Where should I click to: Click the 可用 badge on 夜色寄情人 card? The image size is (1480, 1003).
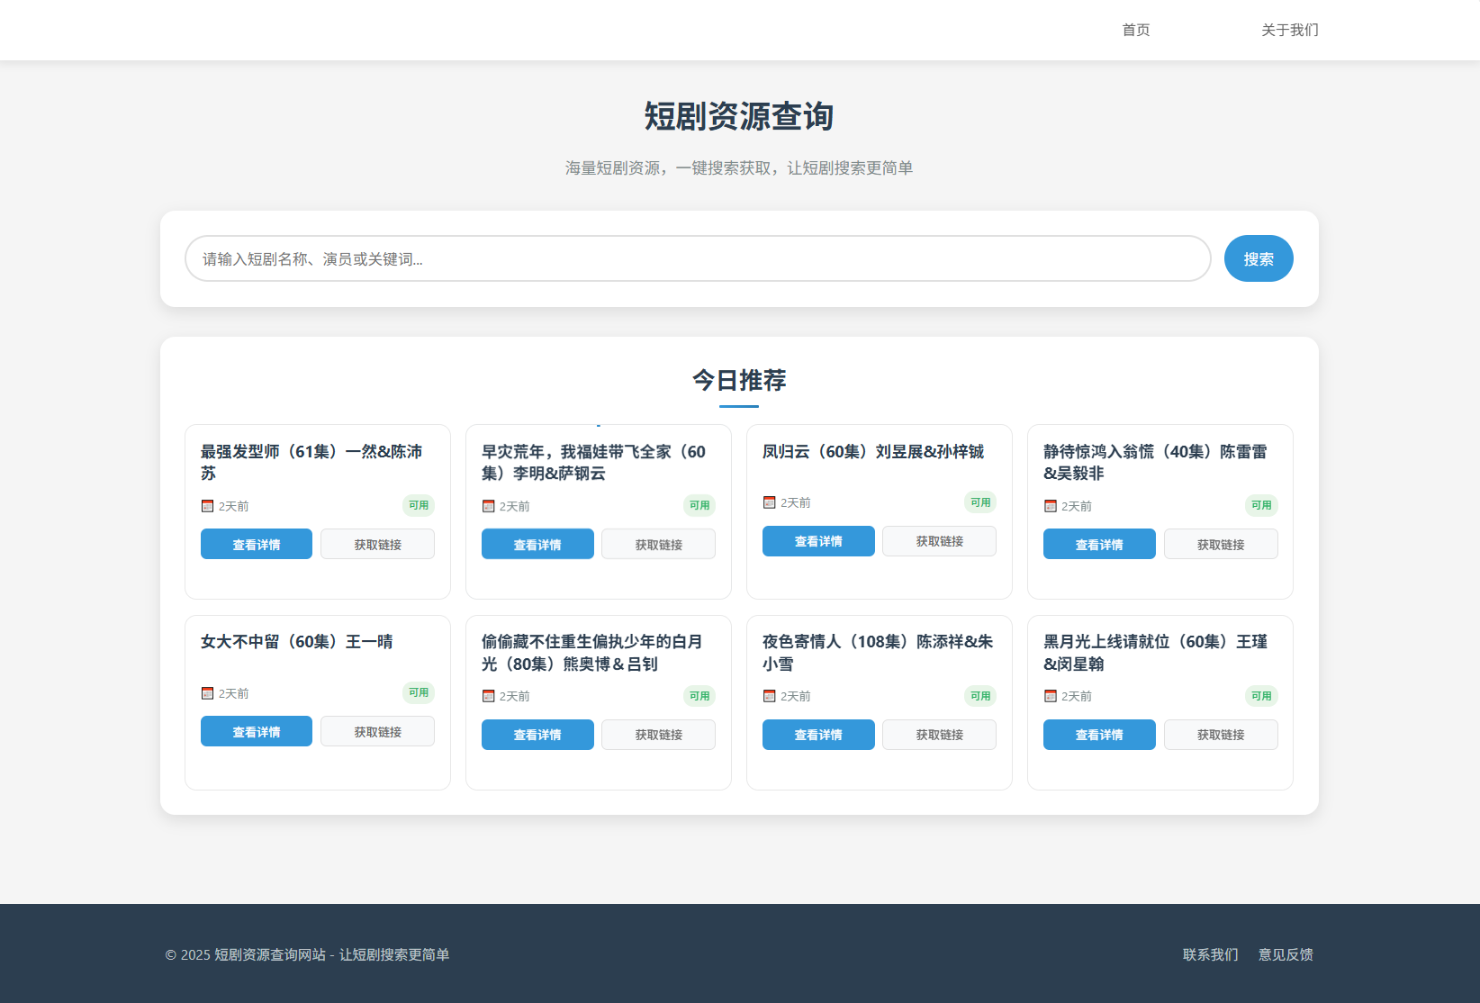[979, 695]
